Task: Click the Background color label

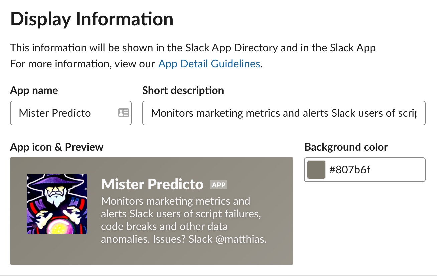Action: [x=346, y=147]
